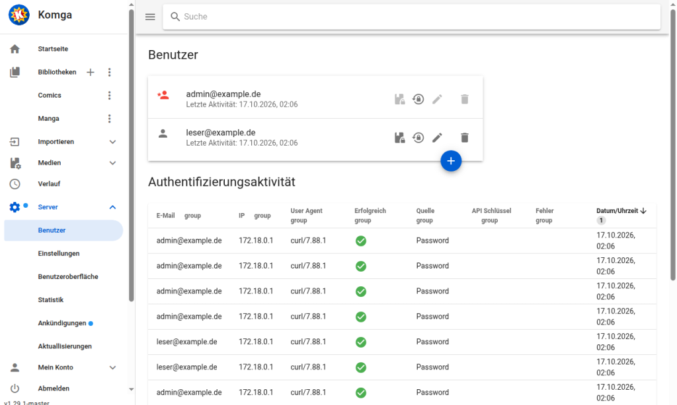This screenshot has height=405, width=677.
Task: Click the Bibliotheken books icon
Action: [15, 72]
